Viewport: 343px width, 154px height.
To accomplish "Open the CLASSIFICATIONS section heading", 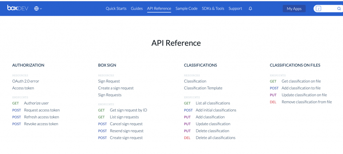I will 200,65.
